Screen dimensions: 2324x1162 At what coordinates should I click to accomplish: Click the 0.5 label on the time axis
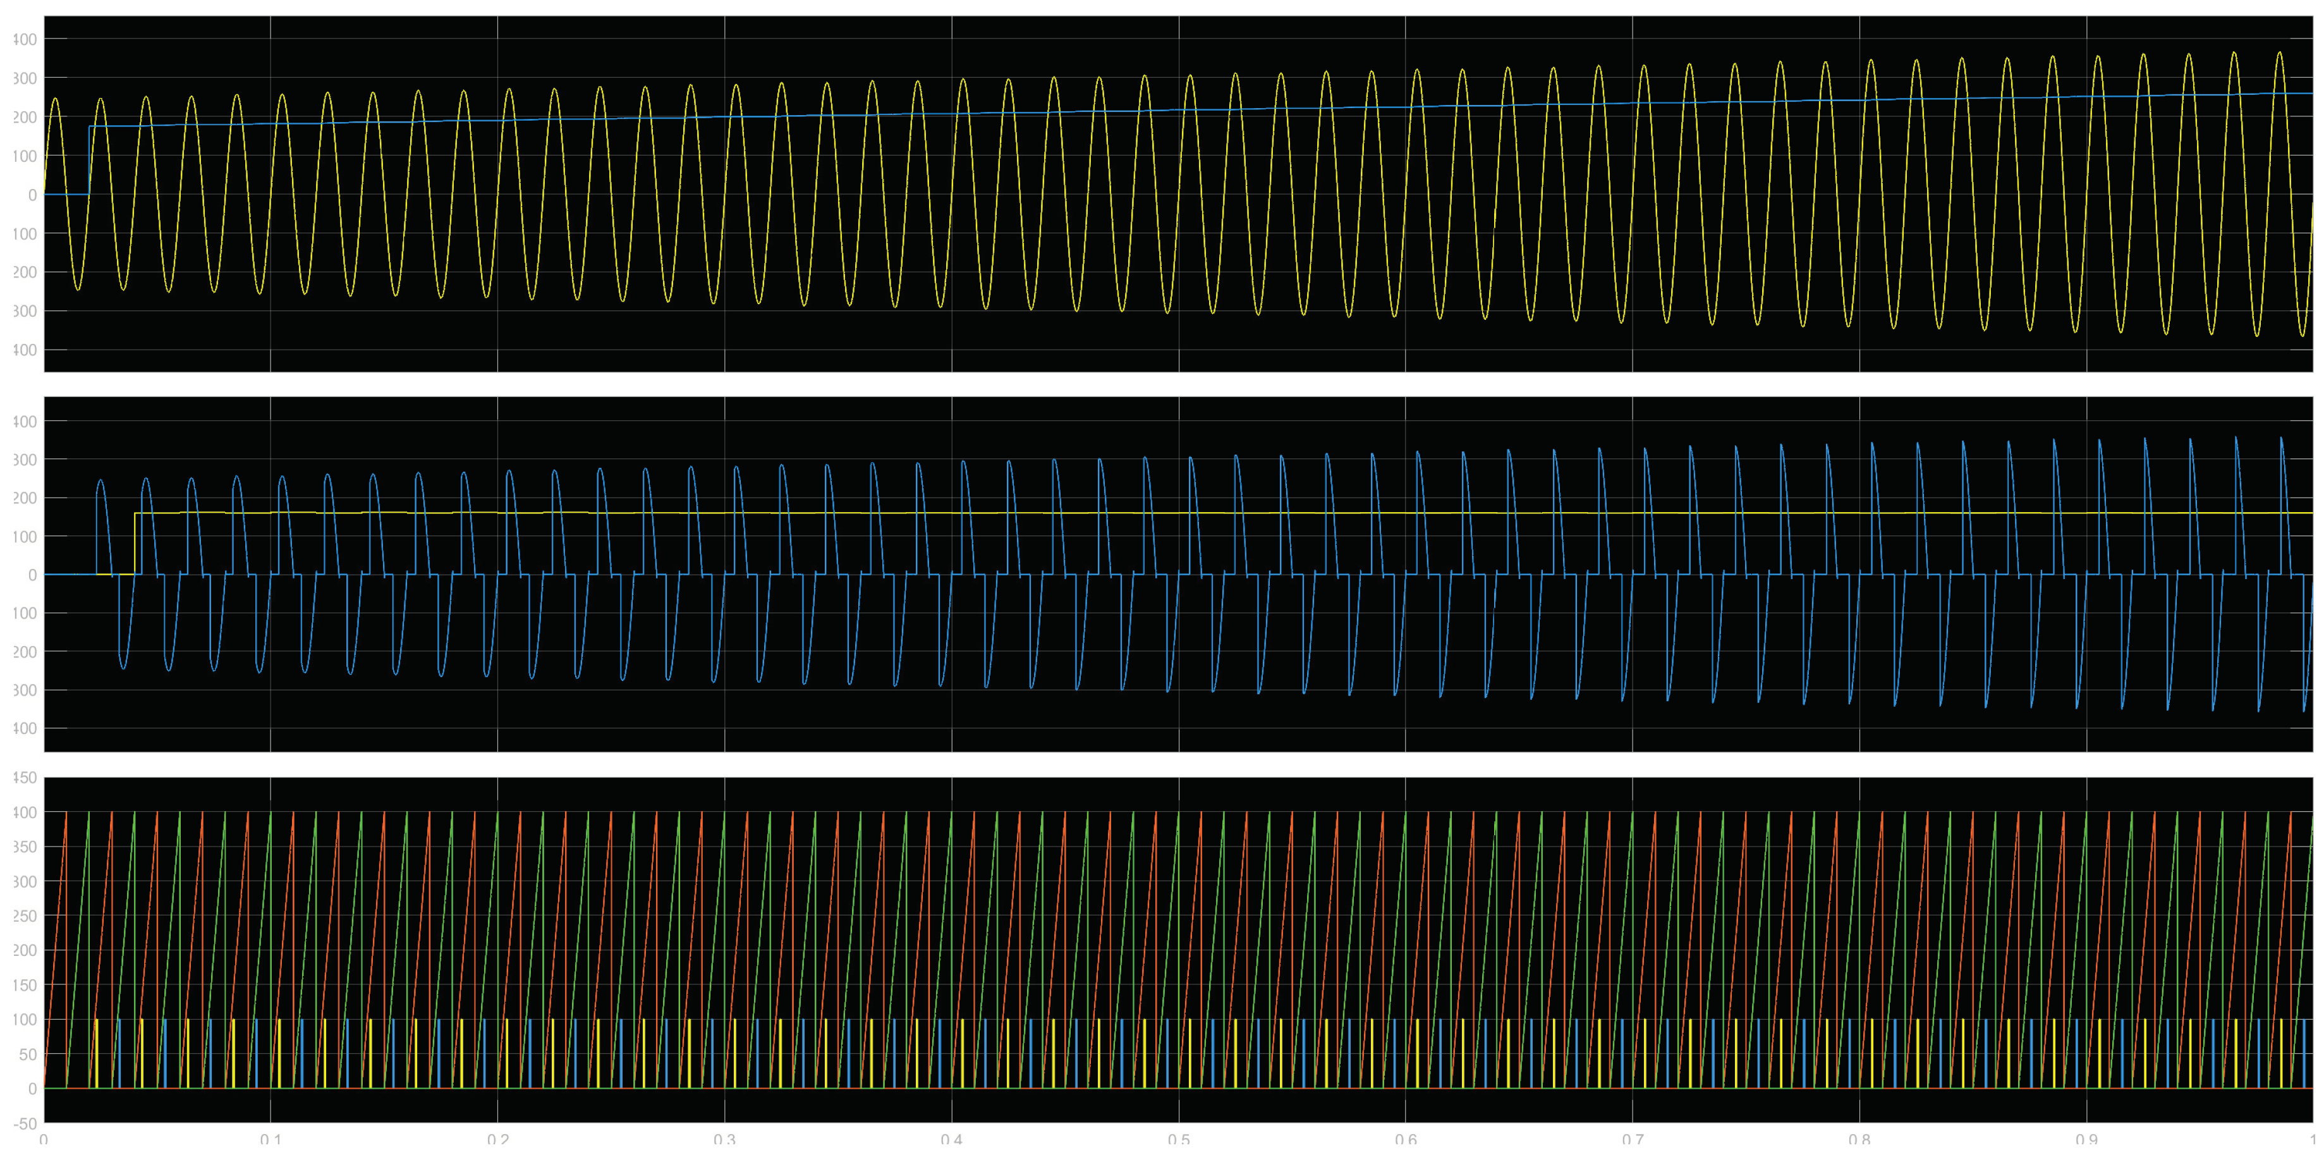click(x=1178, y=1139)
